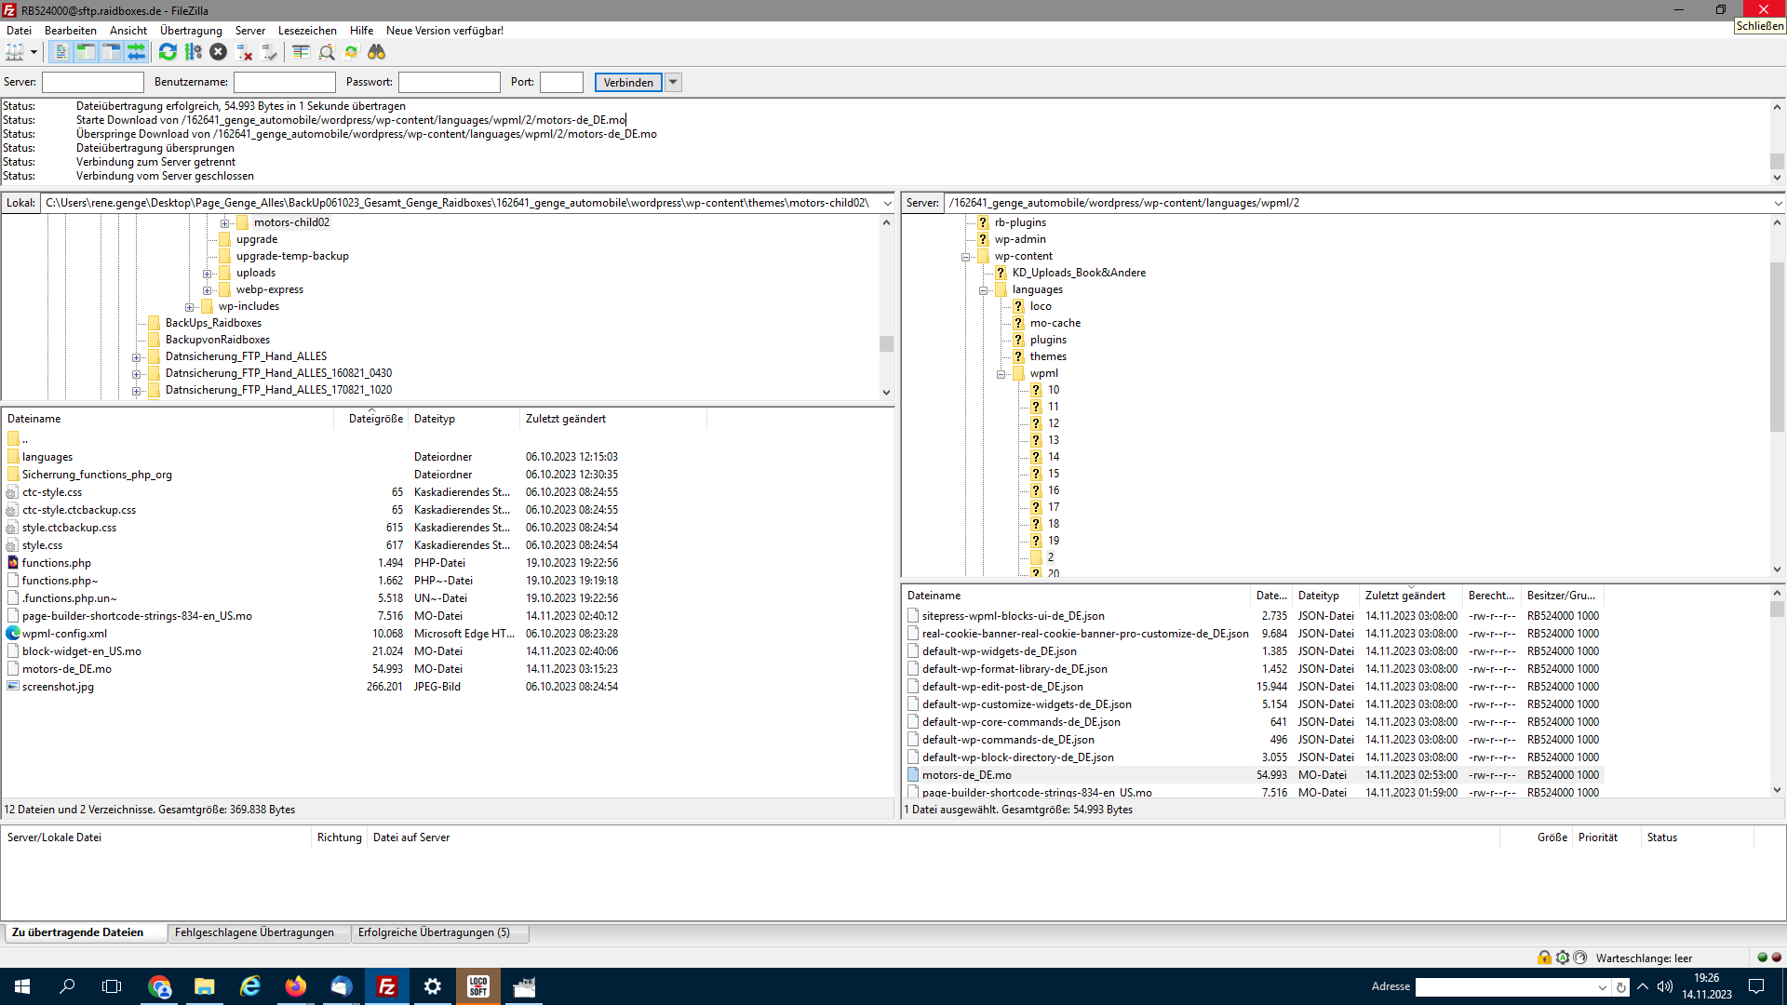This screenshot has width=1787, height=1005.
Task: Open the remote server path dropdown
Action: (x=1778, y=203)
